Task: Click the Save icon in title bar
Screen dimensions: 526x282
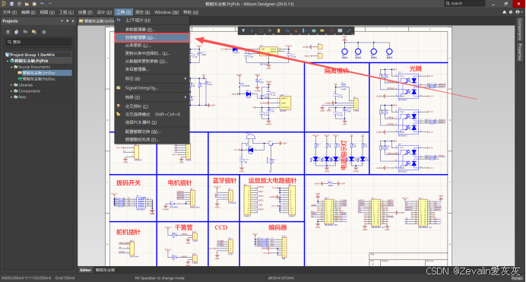Action: [x=11, y=4]
